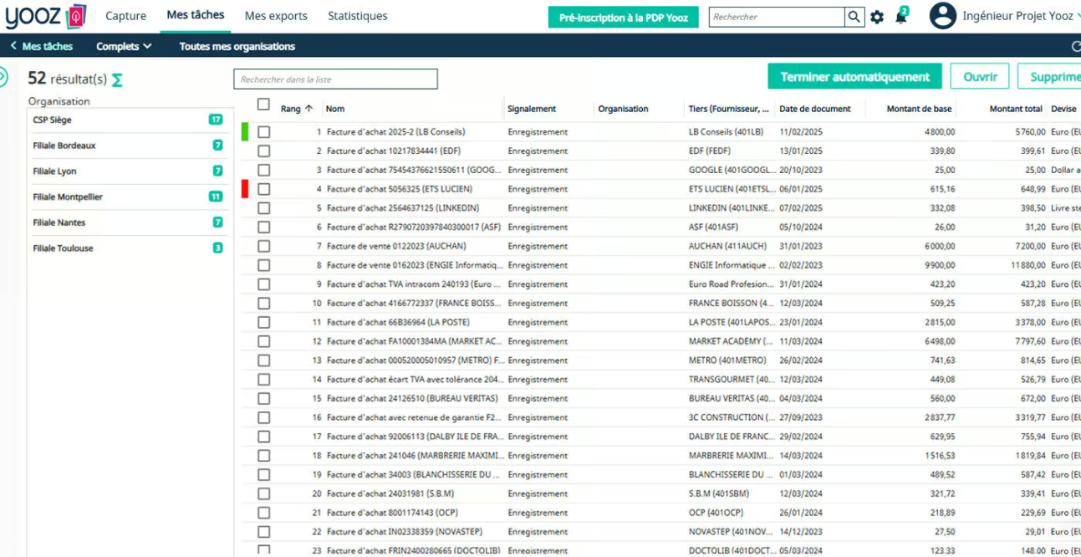This screenshot has width=1081, height=557.
Task: Click the red status marker on row 4
Action: 245,189
